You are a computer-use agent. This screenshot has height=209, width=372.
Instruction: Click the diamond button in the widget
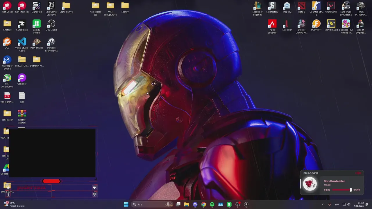(94, 194)
